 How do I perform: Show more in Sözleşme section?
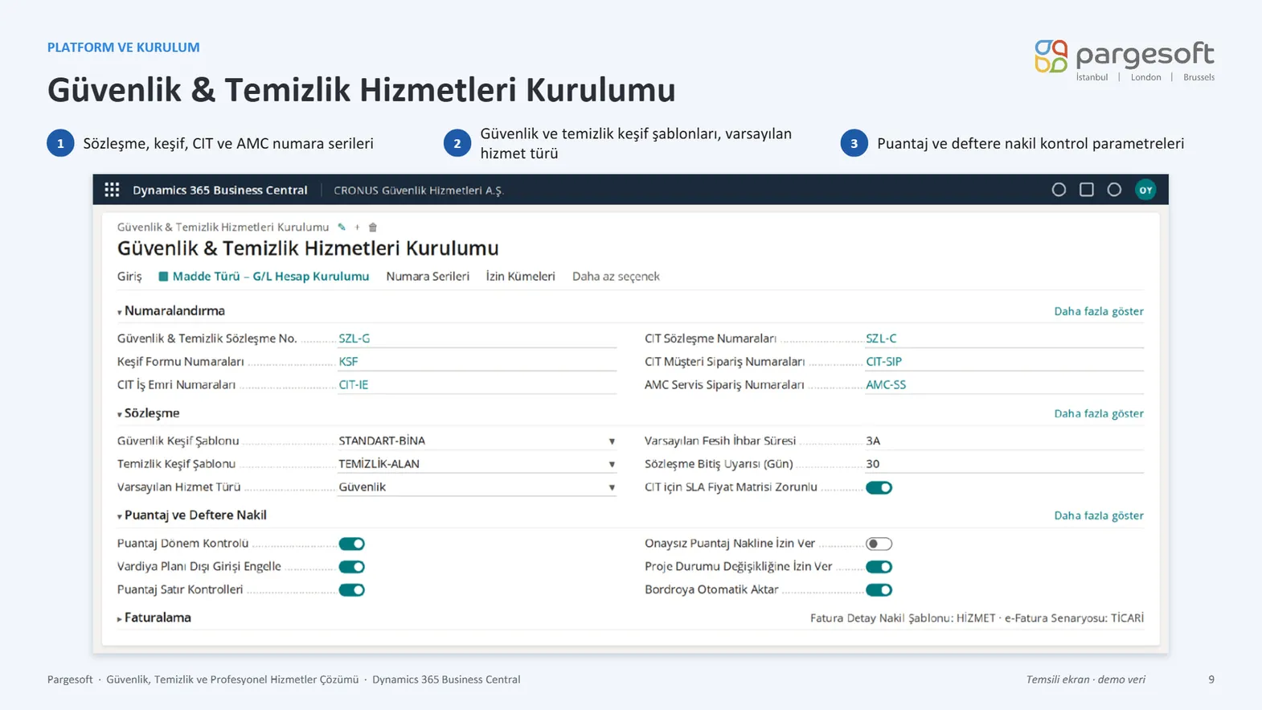point(1099,413)
